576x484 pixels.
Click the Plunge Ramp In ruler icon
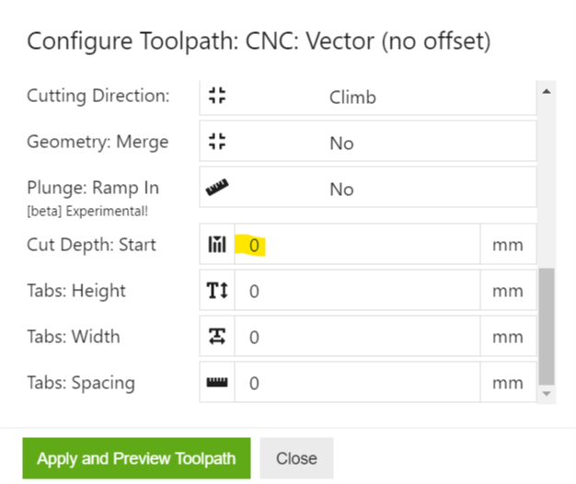[x=217, y=189]
